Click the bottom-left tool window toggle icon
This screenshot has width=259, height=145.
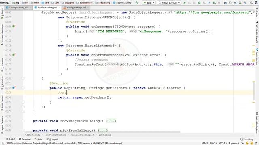(3, 143)
